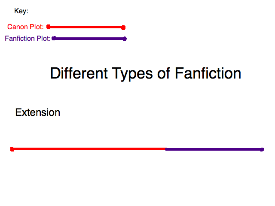This screenshot has height=206, width=275.
Task: Click the red Canon Plot legend line
Action: (86, 27)
